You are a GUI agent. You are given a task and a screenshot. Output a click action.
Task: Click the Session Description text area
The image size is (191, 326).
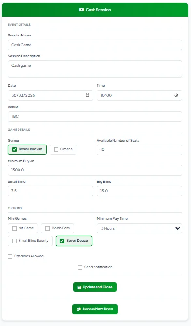(95, 69)
